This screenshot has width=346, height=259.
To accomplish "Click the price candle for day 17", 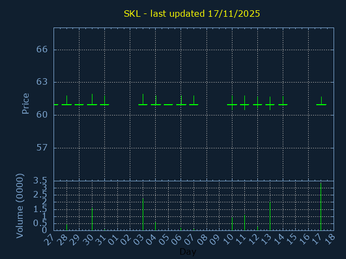I will [321, 104].
